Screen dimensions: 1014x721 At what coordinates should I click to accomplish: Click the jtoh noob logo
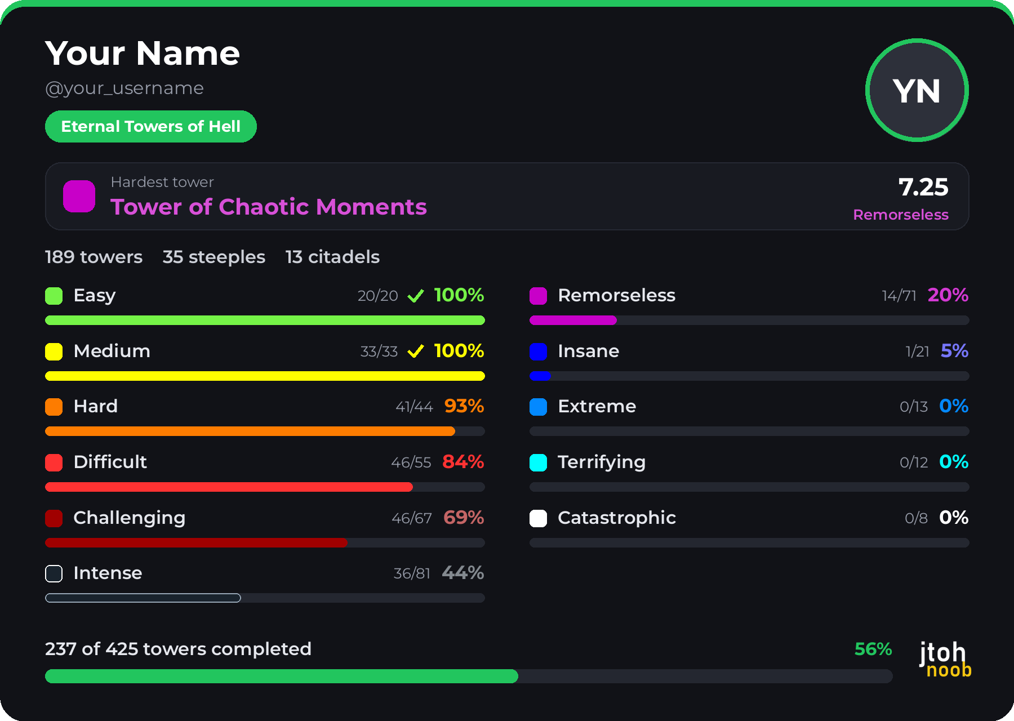[x=945, y=659]
